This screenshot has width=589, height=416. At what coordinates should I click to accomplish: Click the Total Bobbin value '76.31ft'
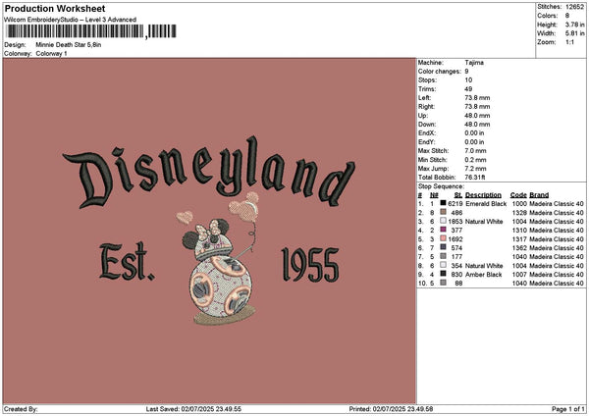coord(475,178)
